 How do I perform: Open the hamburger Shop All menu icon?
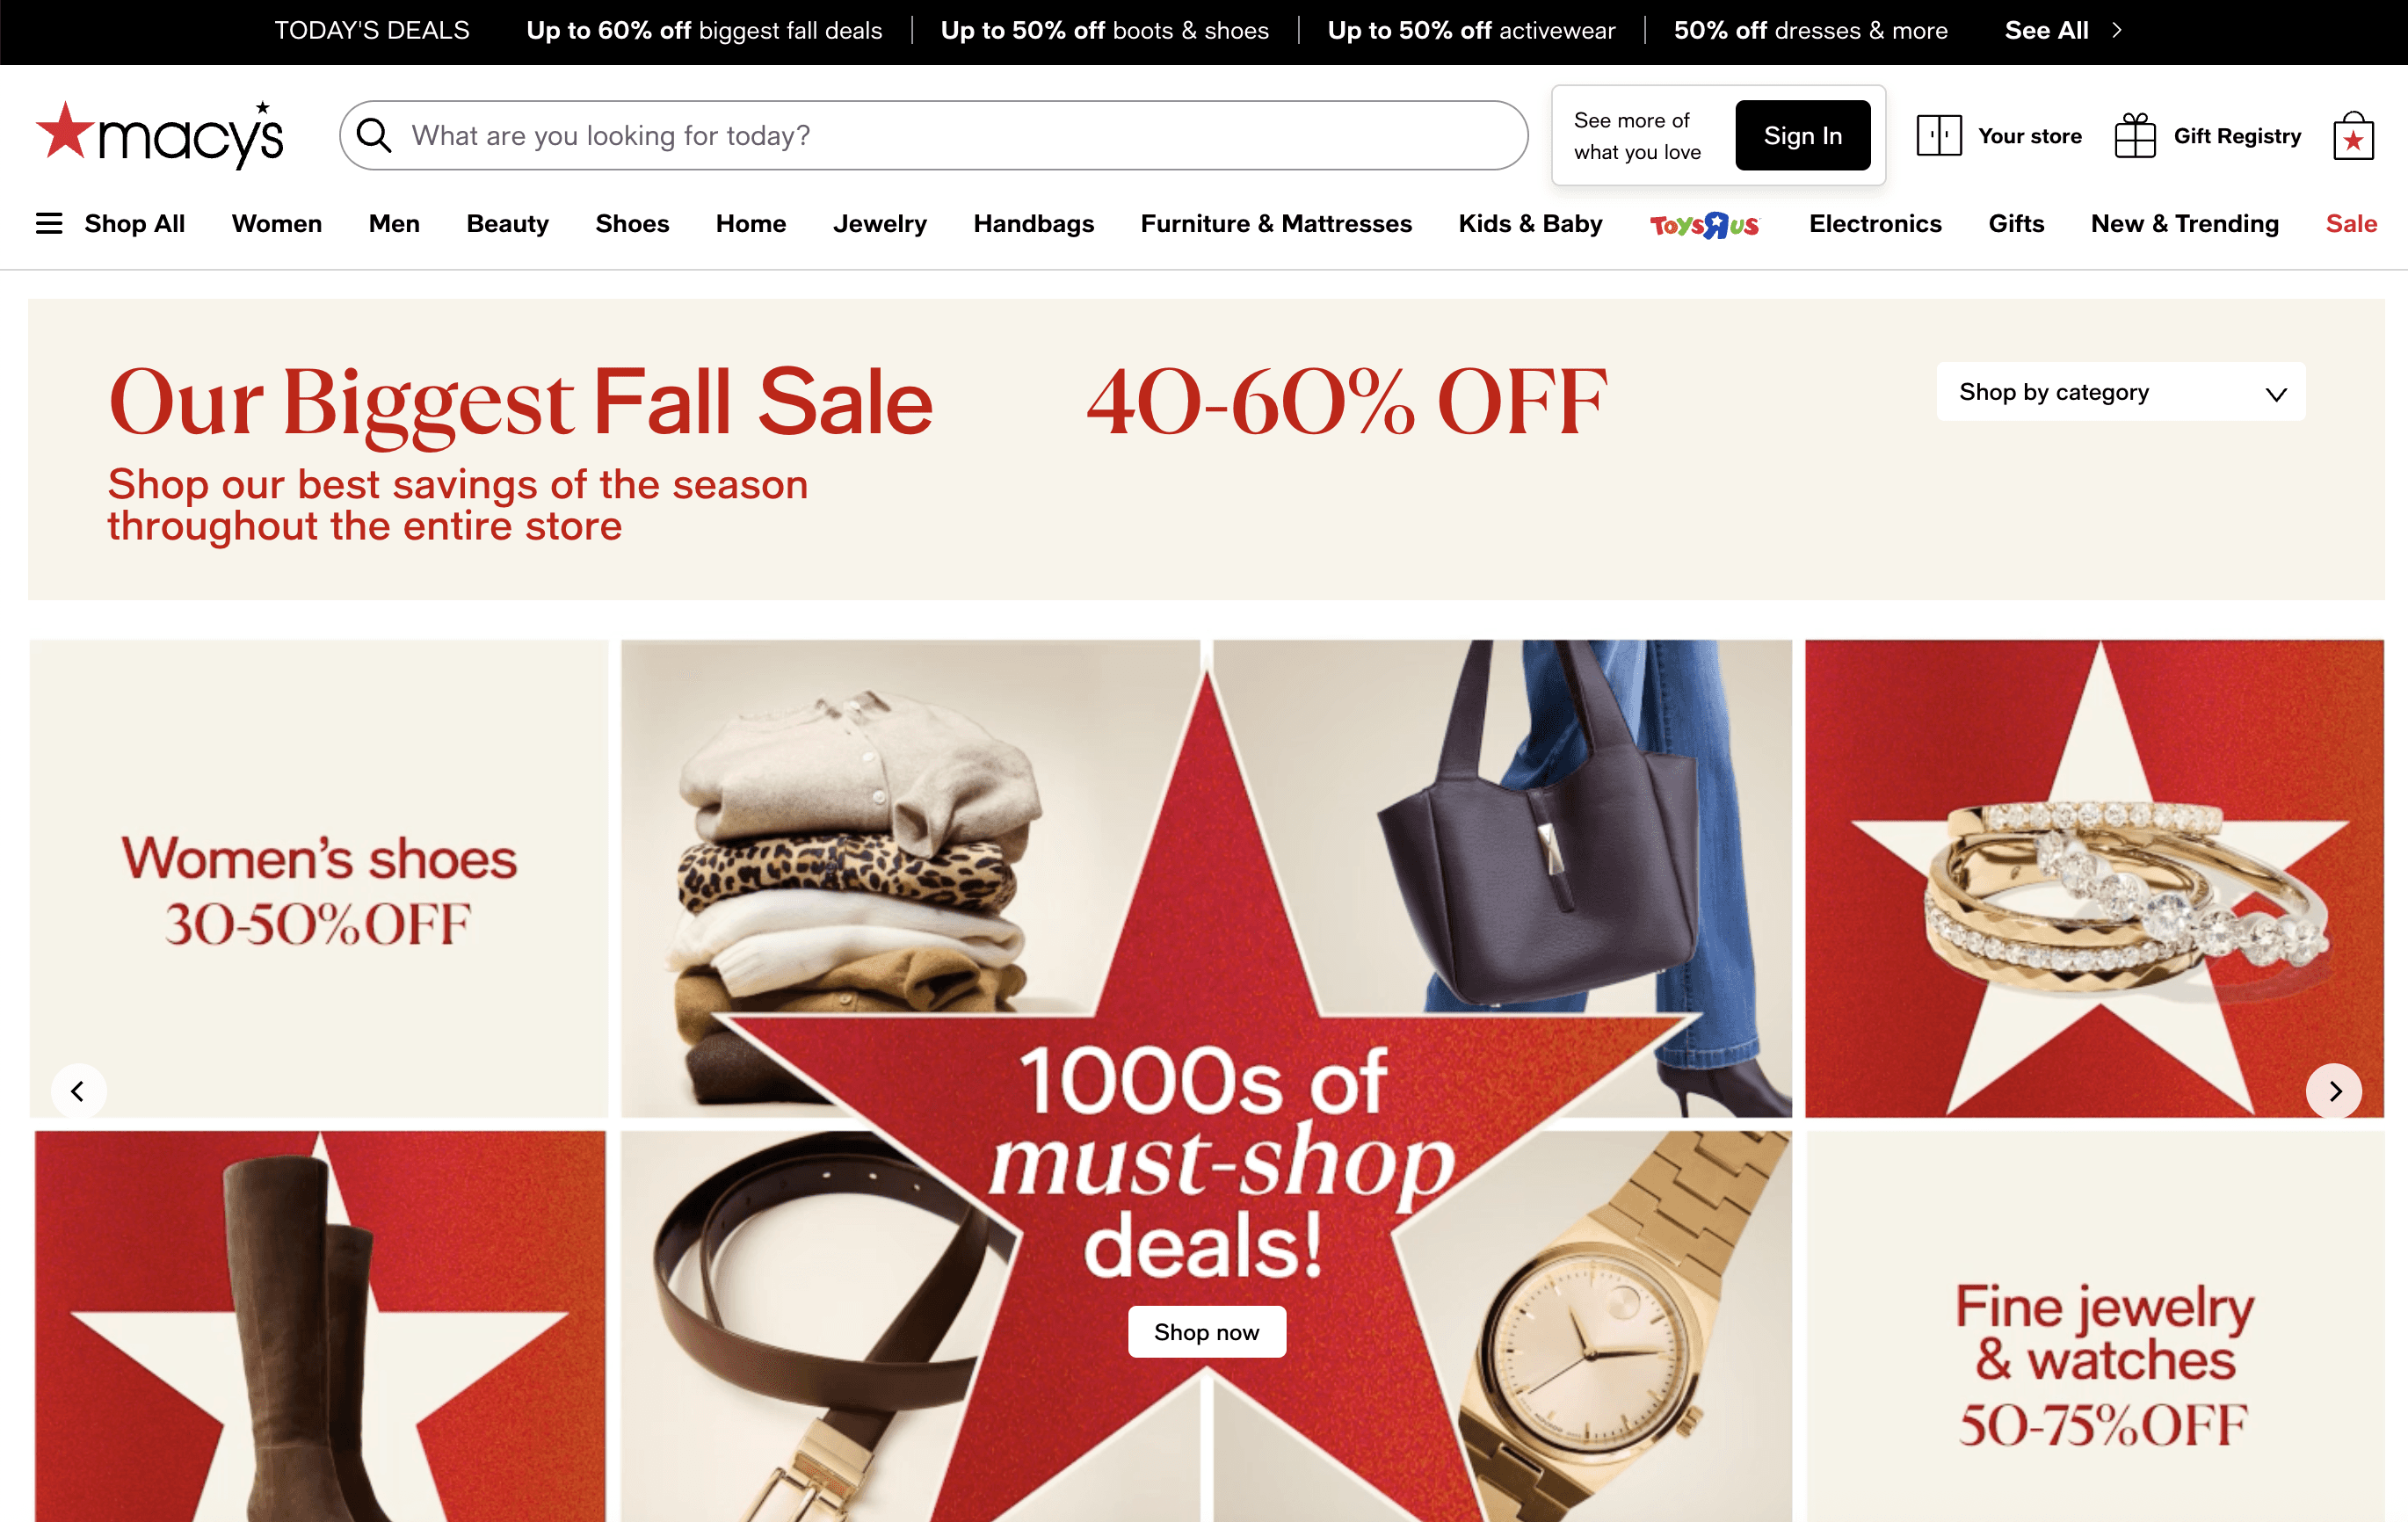[x=49, y=223]
